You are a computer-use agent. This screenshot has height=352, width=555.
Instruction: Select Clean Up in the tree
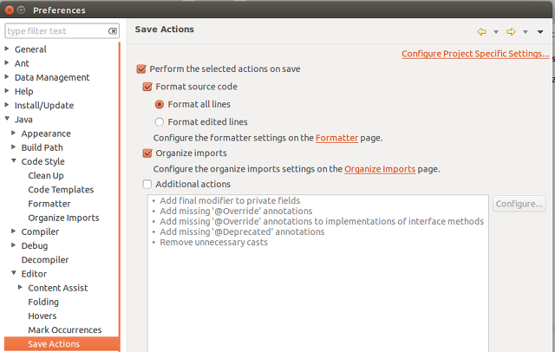click(x=46, y=175)
